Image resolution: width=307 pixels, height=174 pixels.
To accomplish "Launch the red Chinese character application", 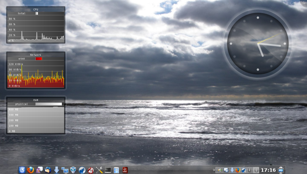I will tap(125, 170).
